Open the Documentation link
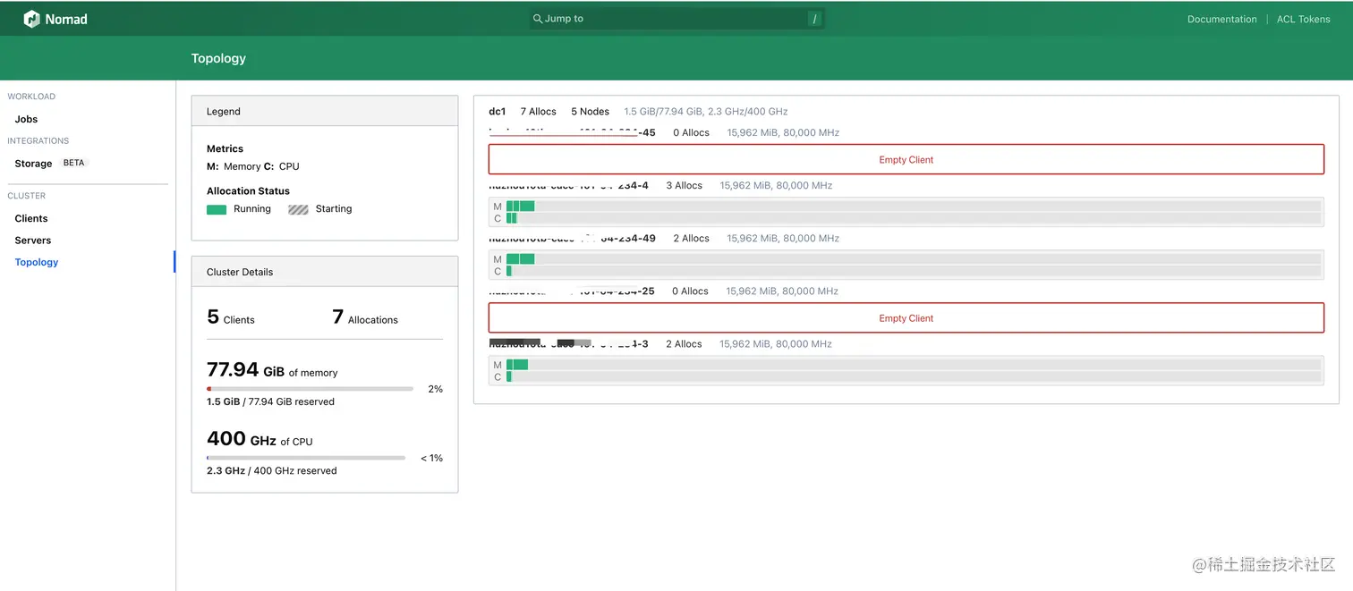This screenshot has height=591, width=1353. pyautogui.click(x=1221, y=19)
